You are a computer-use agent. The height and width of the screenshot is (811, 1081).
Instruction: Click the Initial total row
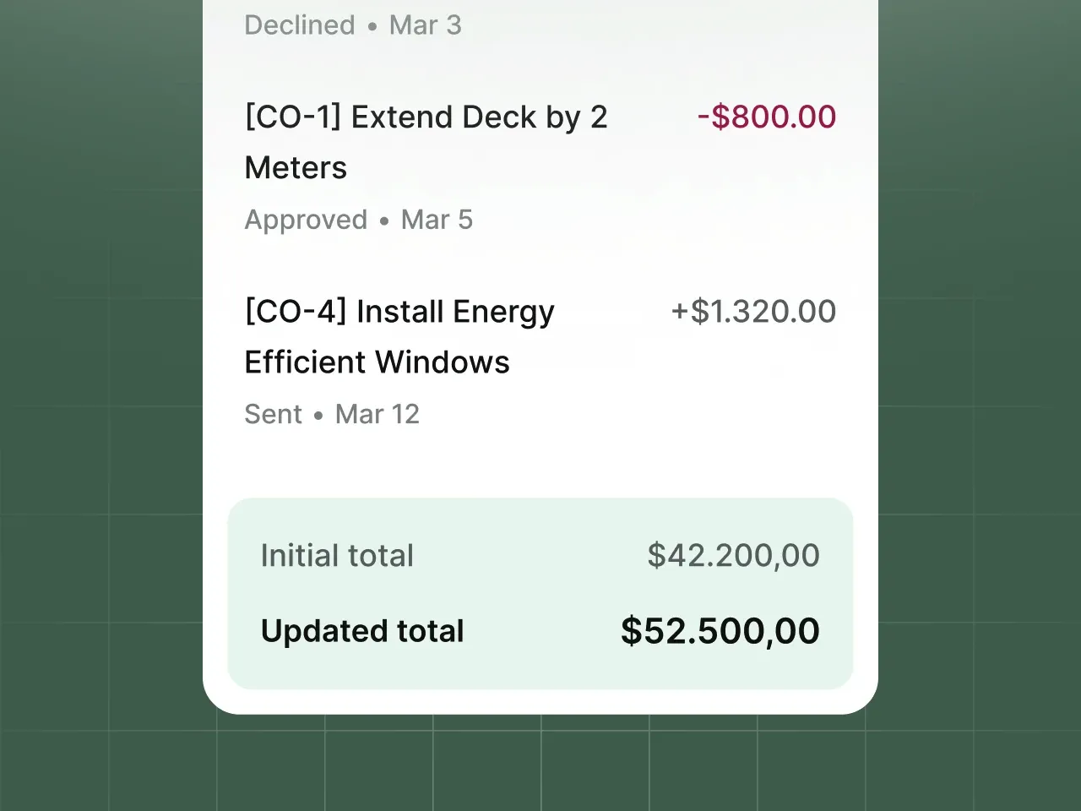(x=540, y=555)
